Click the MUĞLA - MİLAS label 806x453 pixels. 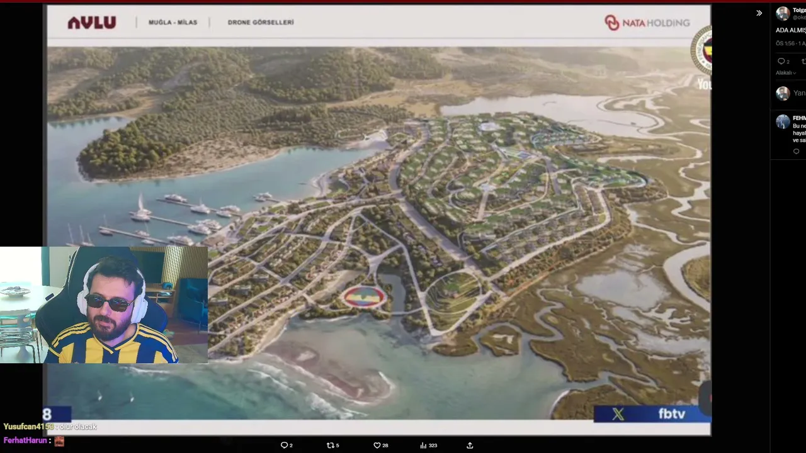coord(173,23)
